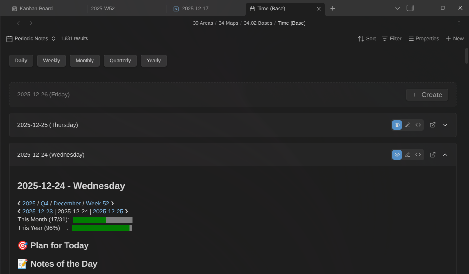Open the Properties panel
The width and height of the screenshot is (469, 274).
[x=423, y=39]
